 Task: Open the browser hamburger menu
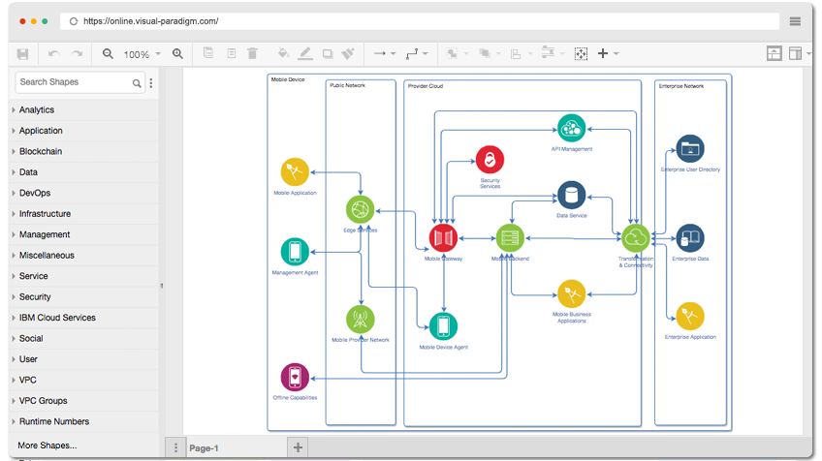point(795,21)
